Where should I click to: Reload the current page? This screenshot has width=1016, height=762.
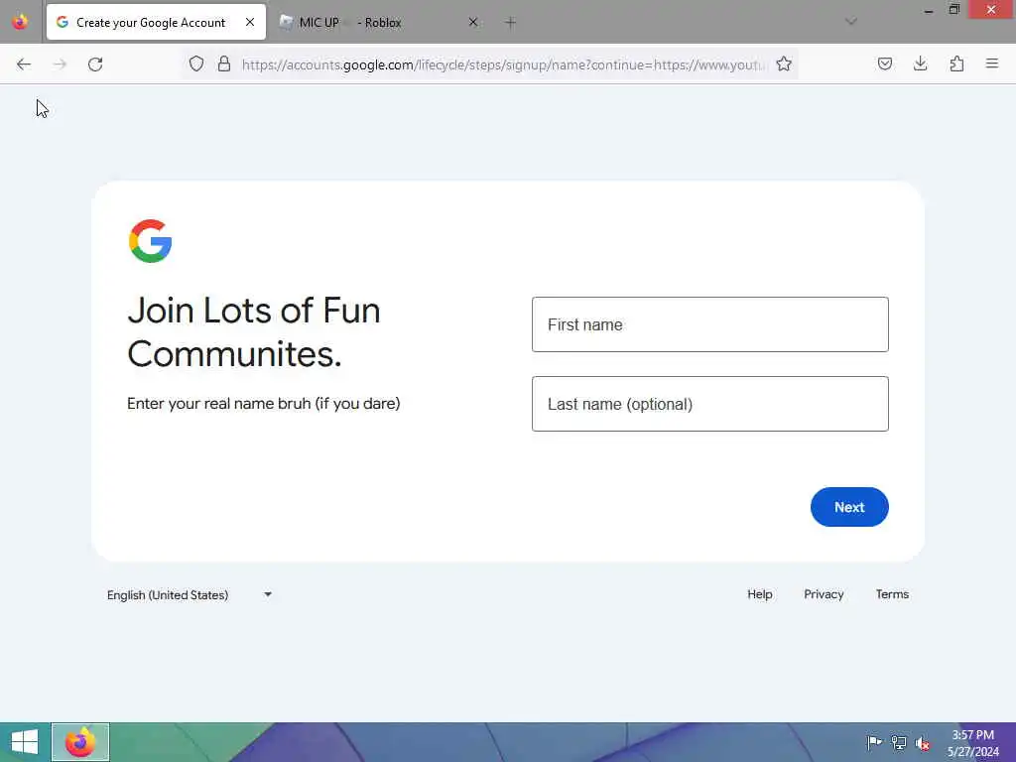click(x=95, y=64)
